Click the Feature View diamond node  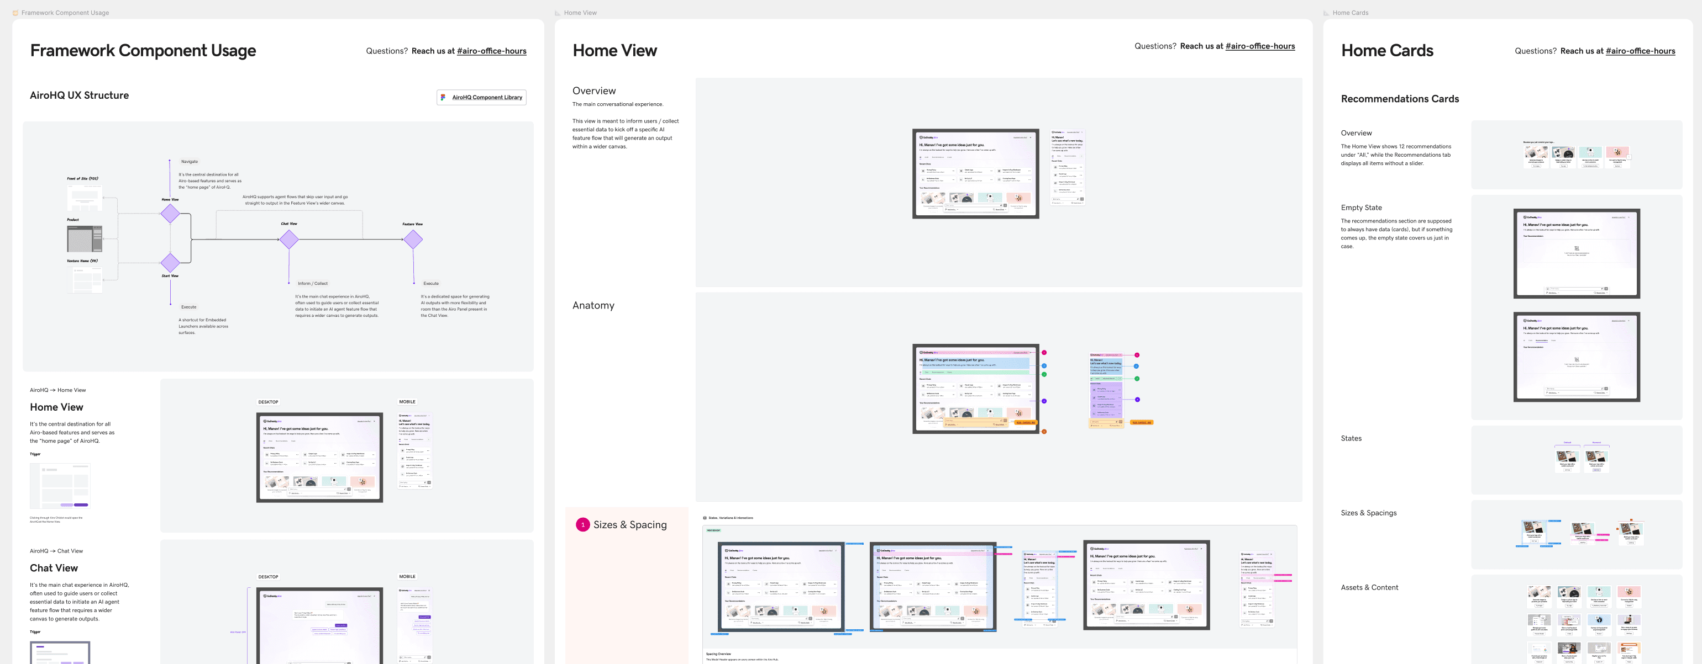(x=413, y=239)
